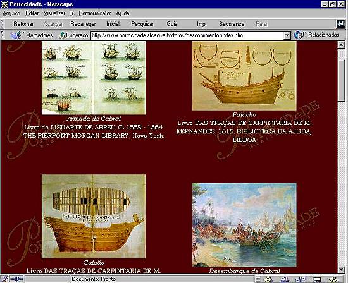This screenshot has height=283, width=348.
Task: Open the Visualizar menu
Action: point(54,13)
